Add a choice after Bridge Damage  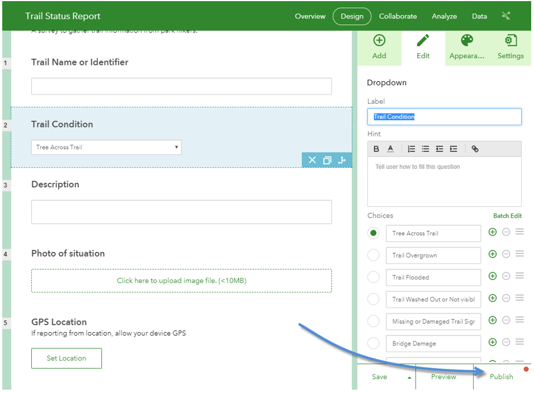(493, 342)
